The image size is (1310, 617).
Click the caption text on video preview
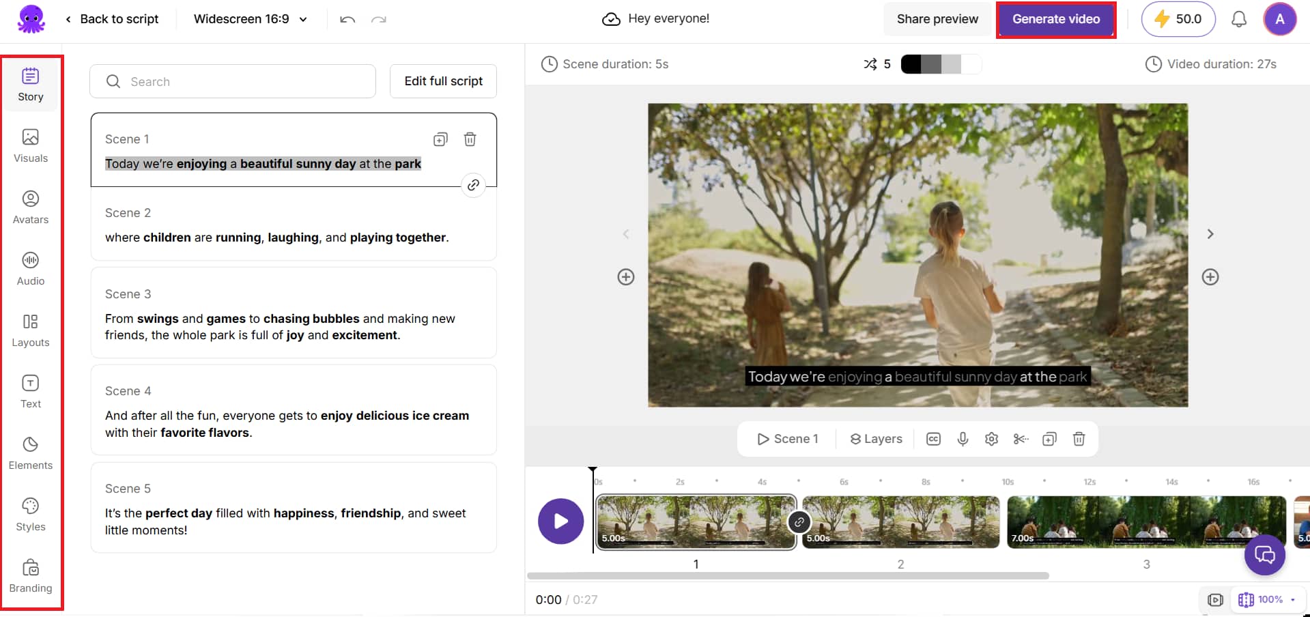click(917, 377)
